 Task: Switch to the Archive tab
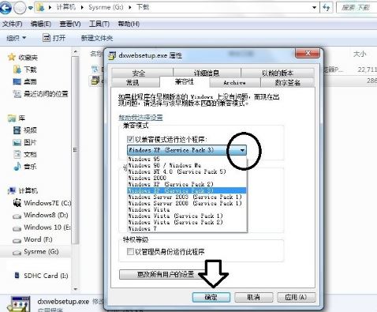click(x=235, y=82)
